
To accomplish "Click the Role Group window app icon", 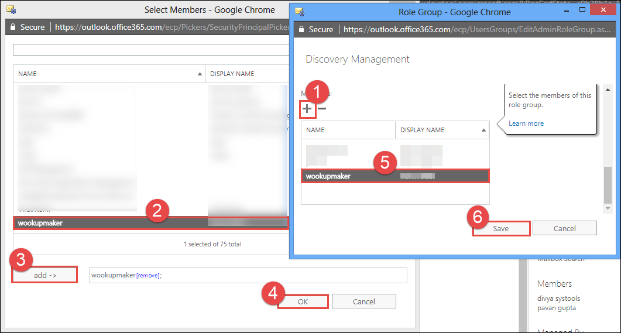I will click(300, 12).
